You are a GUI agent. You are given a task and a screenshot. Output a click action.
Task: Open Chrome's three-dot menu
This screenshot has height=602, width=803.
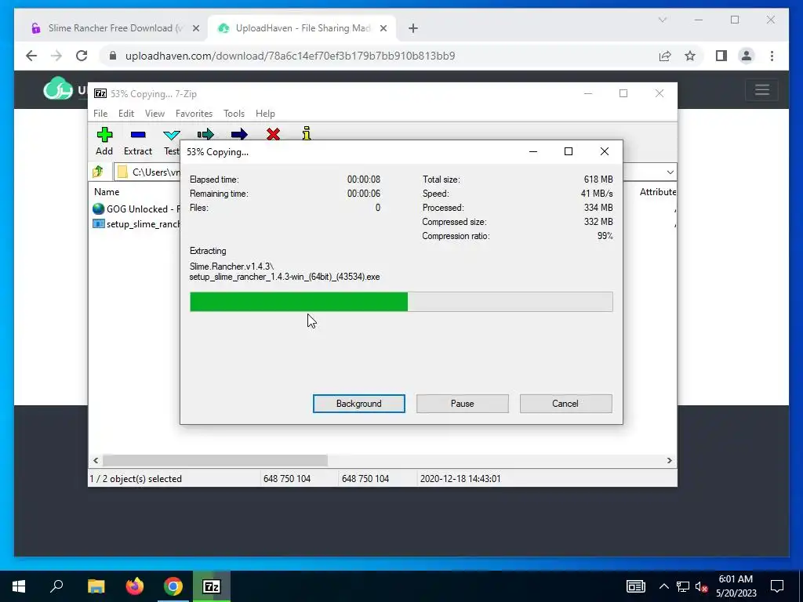(x=772, y=56)
